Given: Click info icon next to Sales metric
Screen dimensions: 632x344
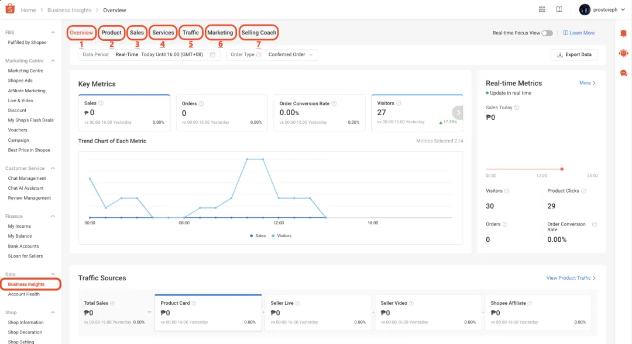Looking at the screenshot, I should [x=101, y=103].
